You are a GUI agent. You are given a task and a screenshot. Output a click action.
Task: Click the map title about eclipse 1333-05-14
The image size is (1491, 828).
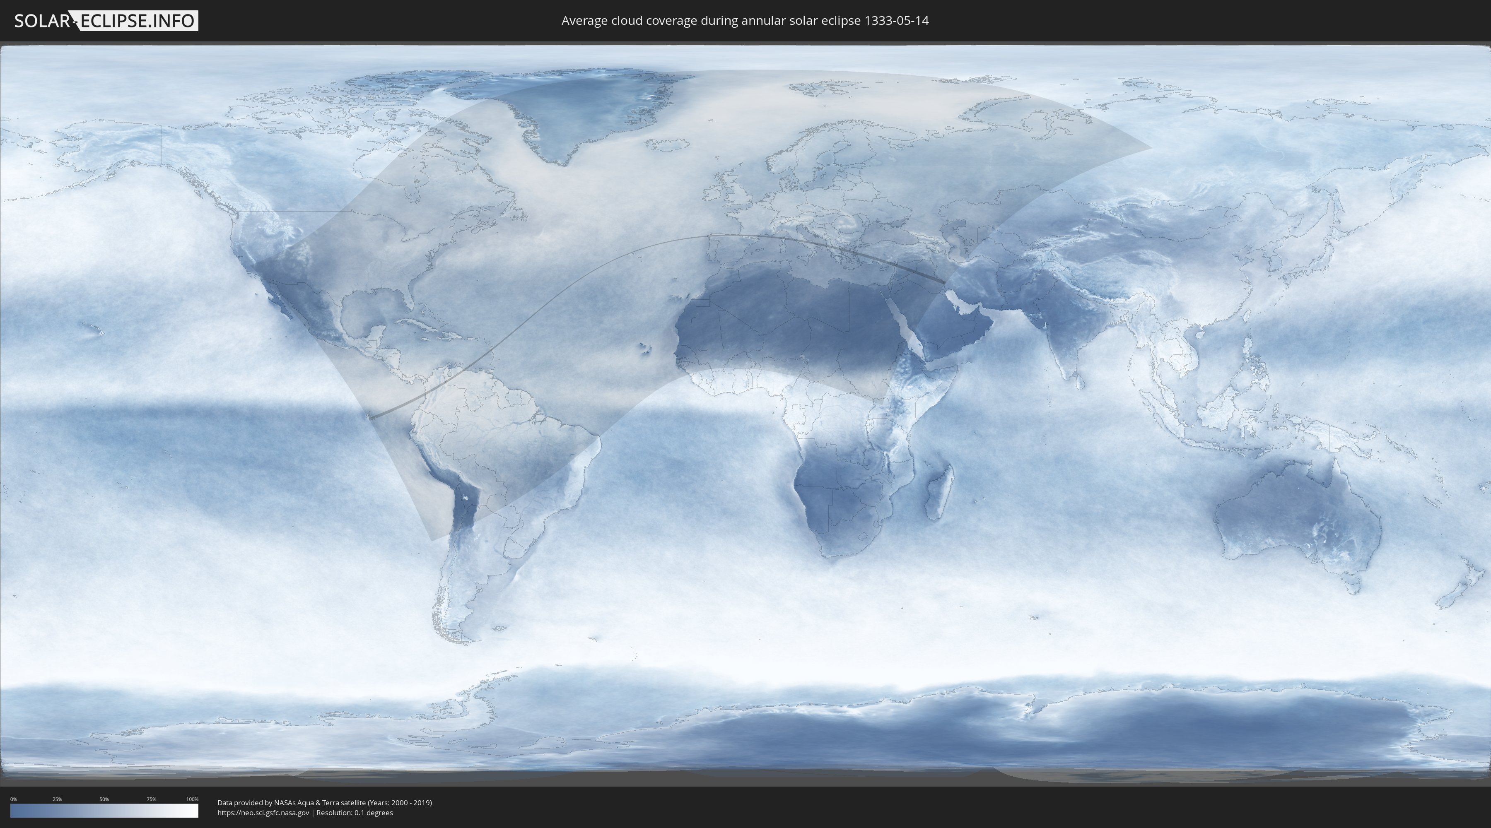tap(745, 21)
